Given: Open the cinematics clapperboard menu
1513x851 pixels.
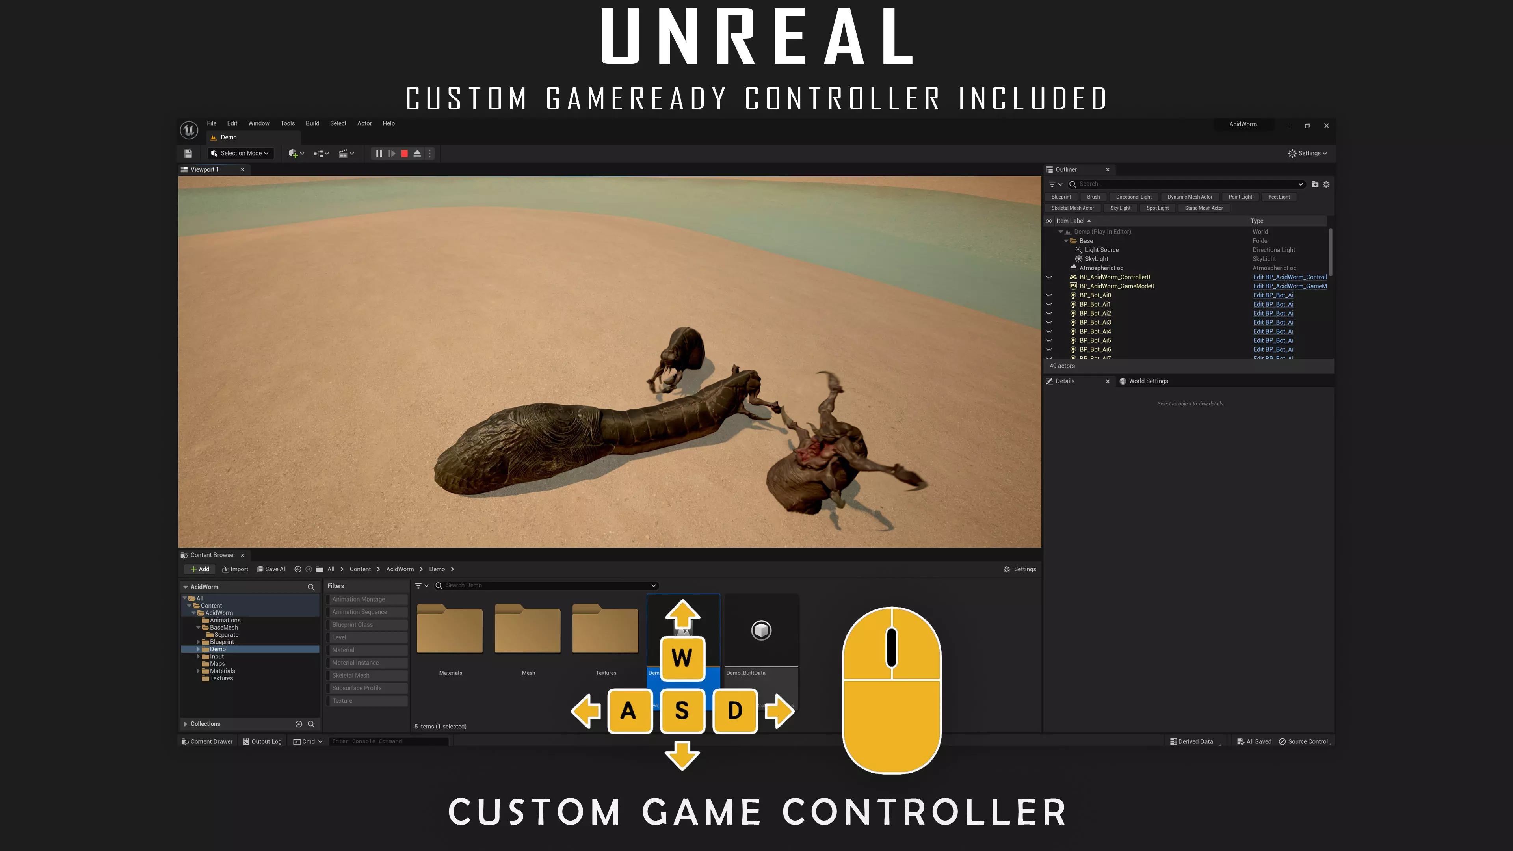Looking at the screenshot, I should point(346,153).
